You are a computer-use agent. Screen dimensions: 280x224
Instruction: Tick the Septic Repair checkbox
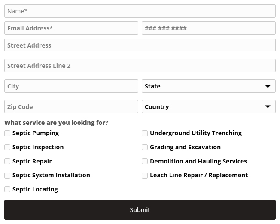[x=7, y=161]
